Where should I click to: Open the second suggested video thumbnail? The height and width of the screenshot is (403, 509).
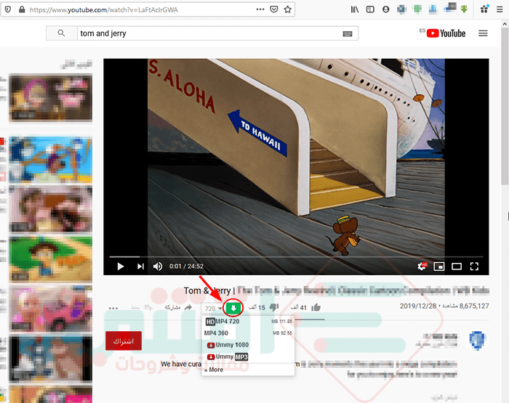click(51, 159)
